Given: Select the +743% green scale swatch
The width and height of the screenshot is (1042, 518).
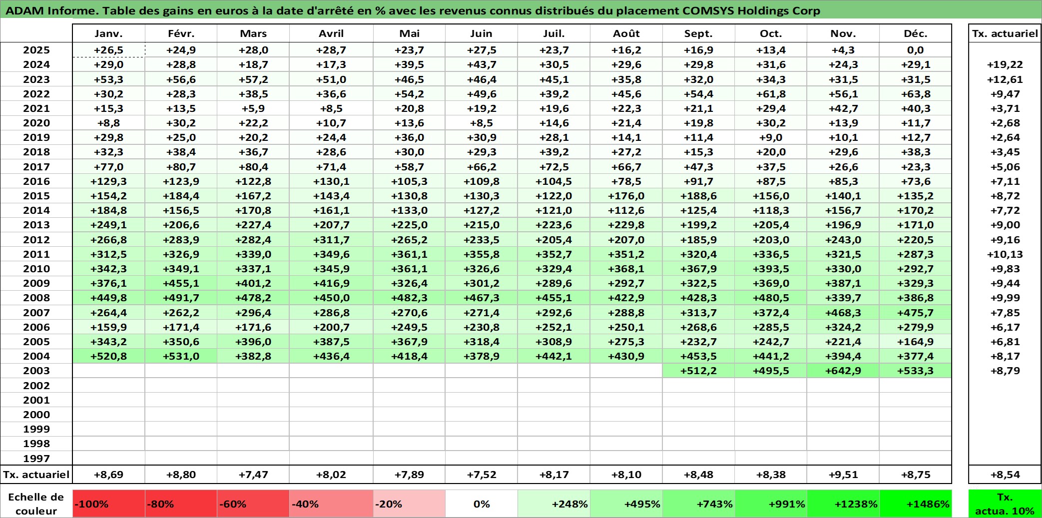Looking at the screenshot, I should click(698, 504).
